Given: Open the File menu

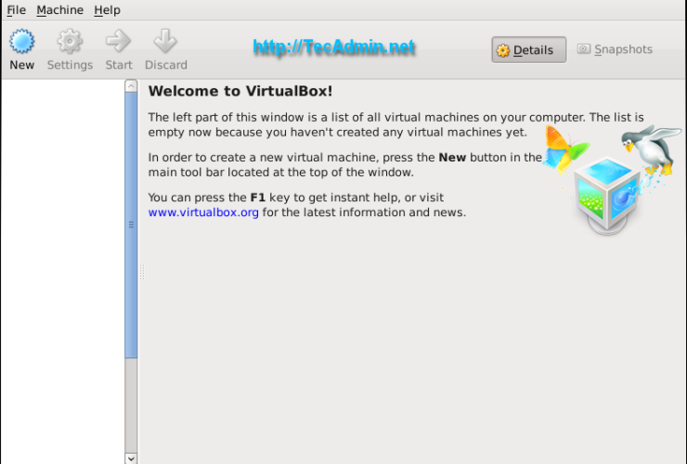Looking at the screenshot, I should point(16,10).
